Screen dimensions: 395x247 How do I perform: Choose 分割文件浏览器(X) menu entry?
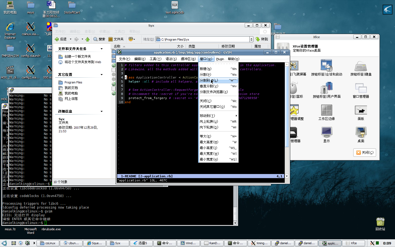(x=218, y=92)
